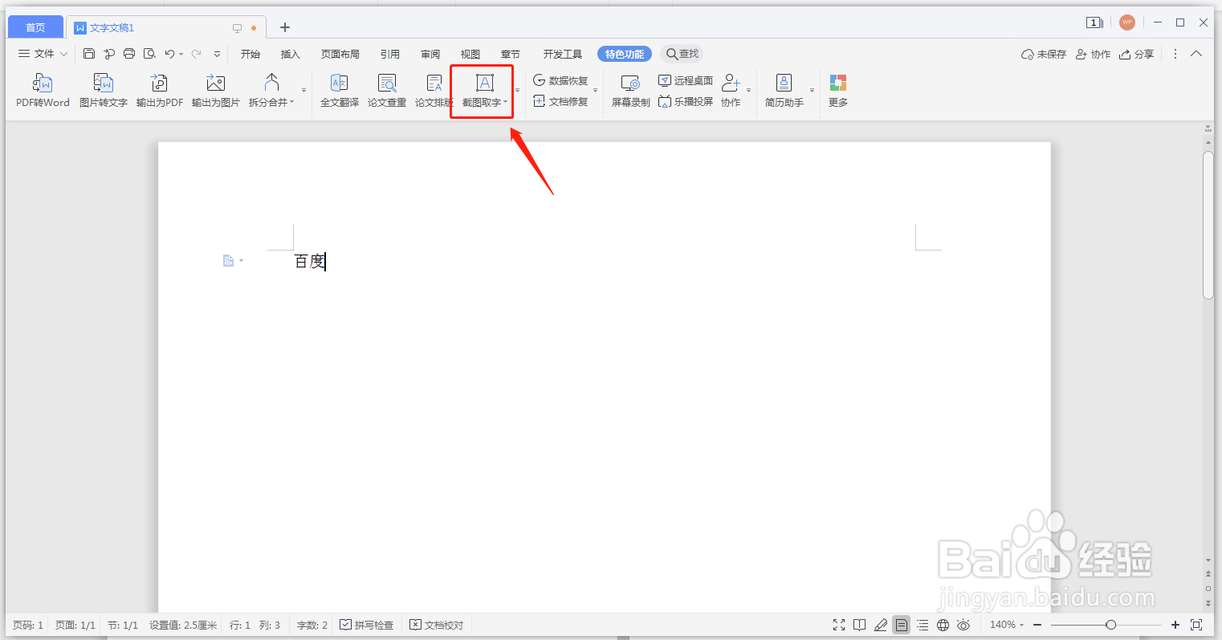
Task: Switch to the 特色功能 ribbon tab
Action: tap(624, 54)
